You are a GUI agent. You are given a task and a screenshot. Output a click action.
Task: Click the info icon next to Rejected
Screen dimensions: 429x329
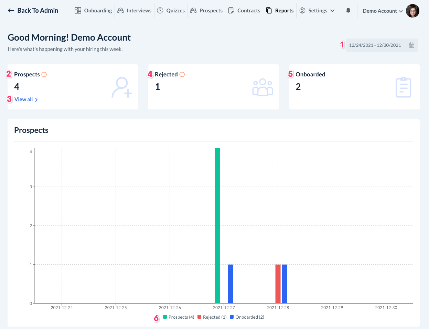click(182, 74)
